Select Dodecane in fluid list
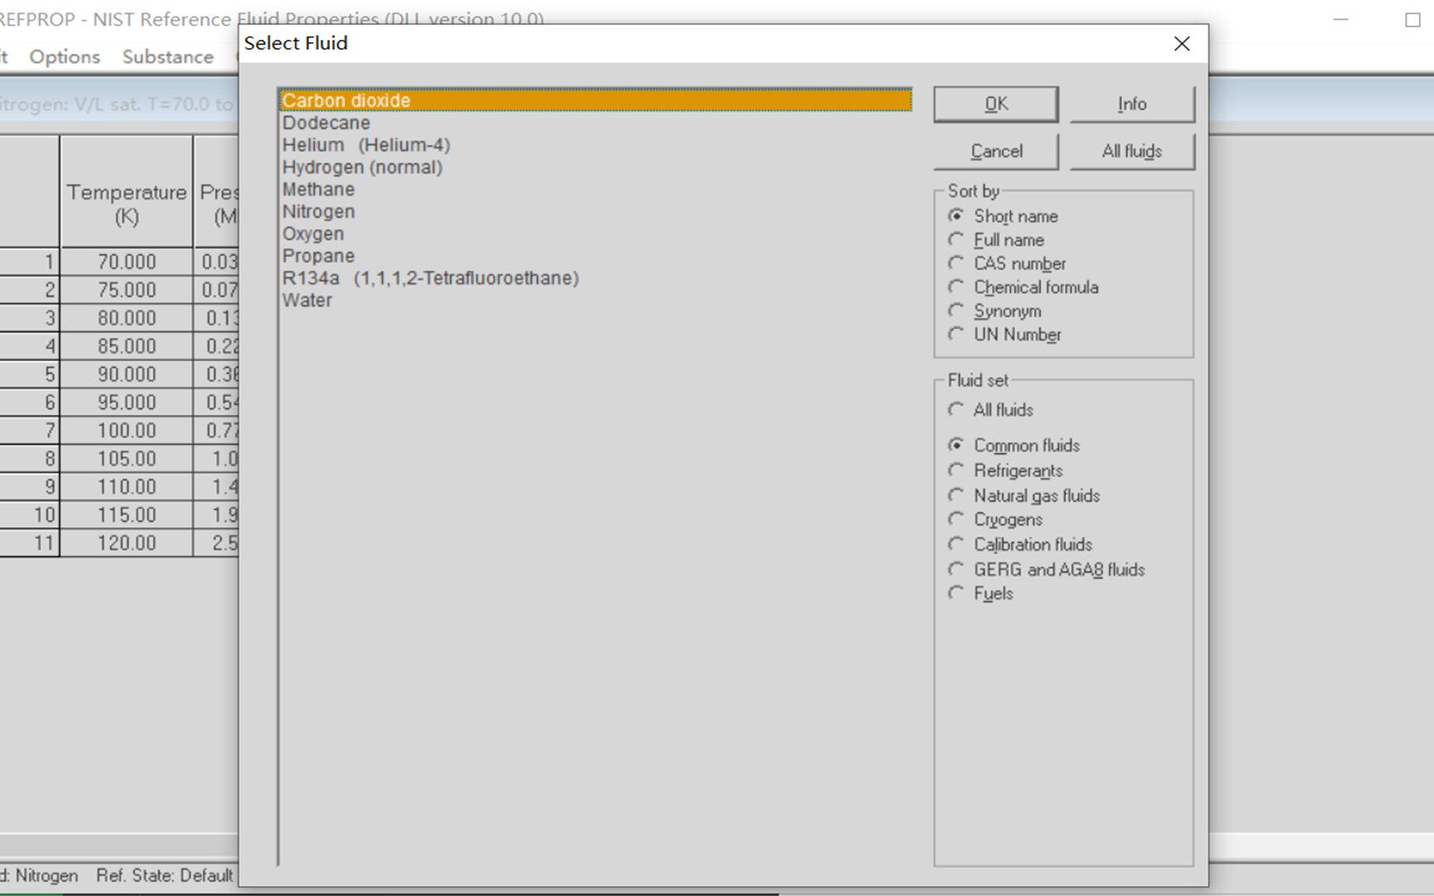This screenshot has width=1434, height=896. click(x=596, y=123)
